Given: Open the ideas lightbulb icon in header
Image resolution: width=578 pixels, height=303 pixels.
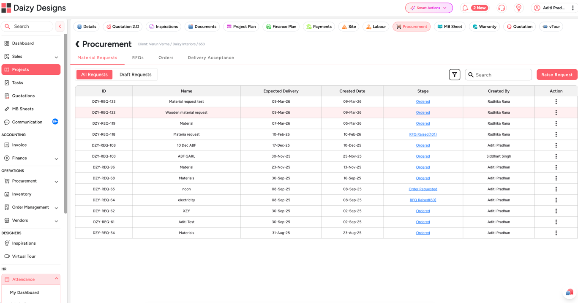Looking at the screenshot, I should [x=518, y=8].
